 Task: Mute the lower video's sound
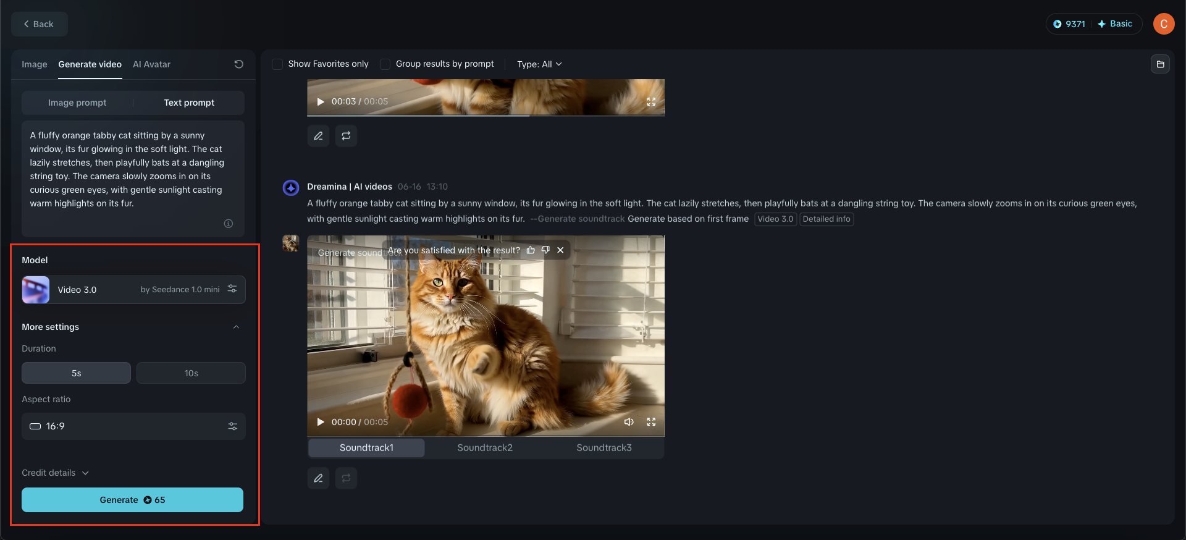[629, 422]
